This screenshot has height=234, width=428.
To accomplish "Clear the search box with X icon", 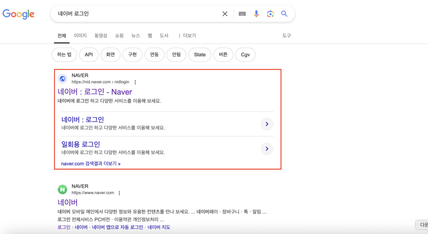I will pos(225,14).
